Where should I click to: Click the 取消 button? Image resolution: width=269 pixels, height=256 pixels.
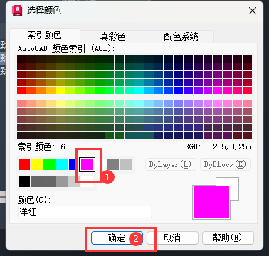(x=172, y=238)
